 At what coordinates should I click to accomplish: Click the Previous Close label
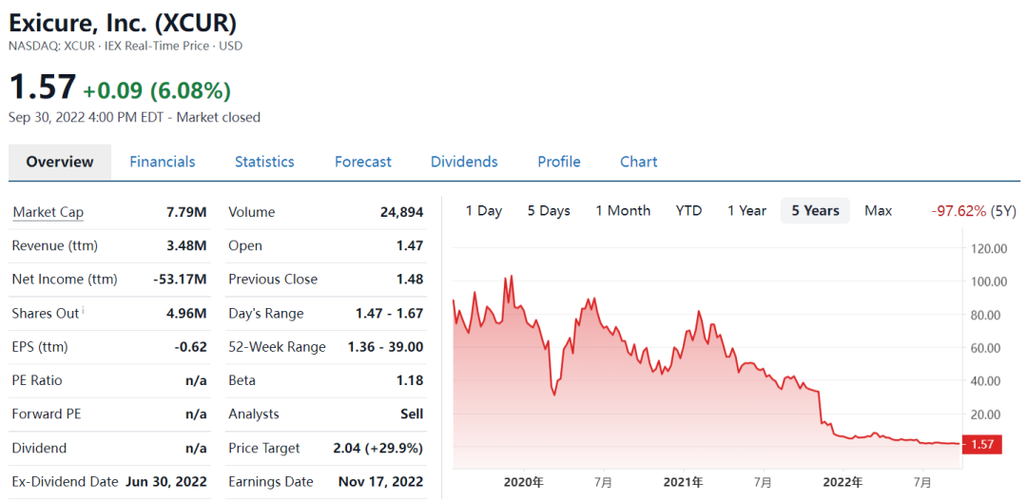(273, 280)
